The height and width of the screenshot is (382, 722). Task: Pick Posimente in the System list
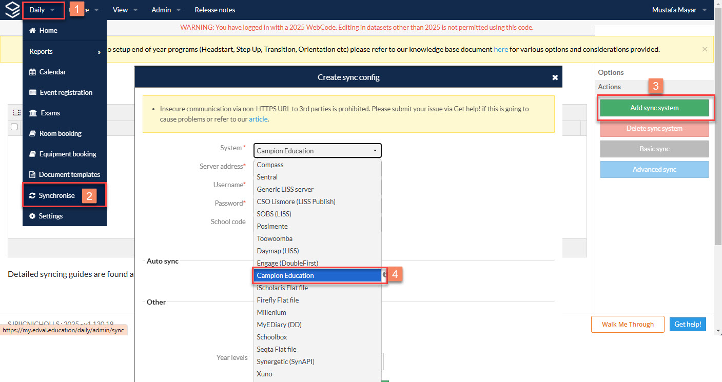coord(317,227)
